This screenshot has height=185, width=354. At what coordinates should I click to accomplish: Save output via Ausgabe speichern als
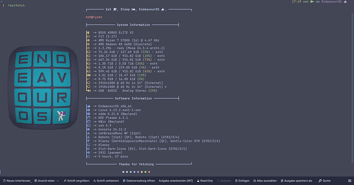pos(296,181)
